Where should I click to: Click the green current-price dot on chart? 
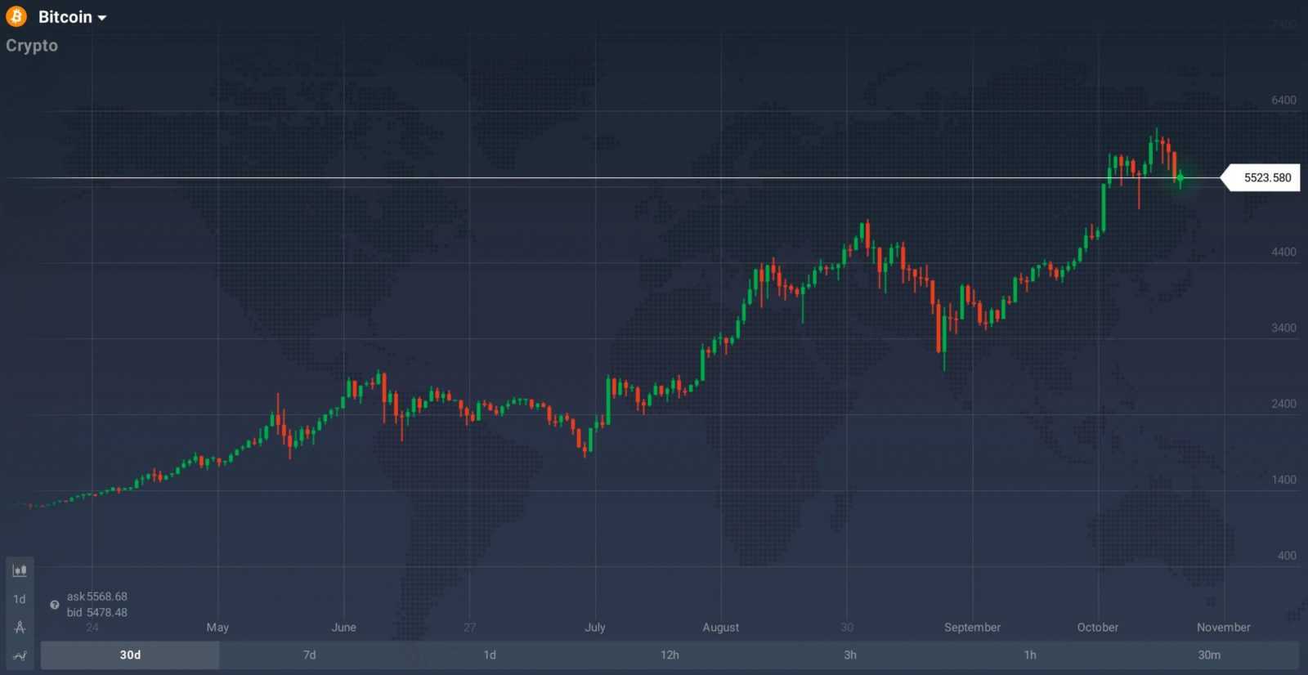(x=1180, y=177)
